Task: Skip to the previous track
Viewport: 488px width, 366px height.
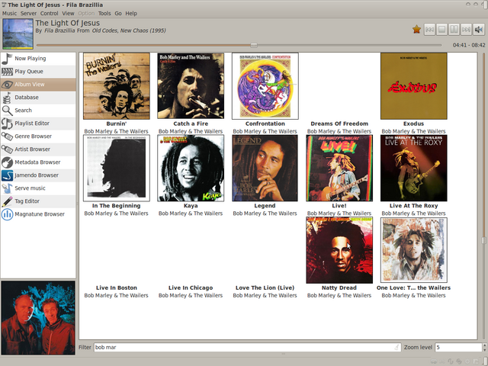Action: 429,30
